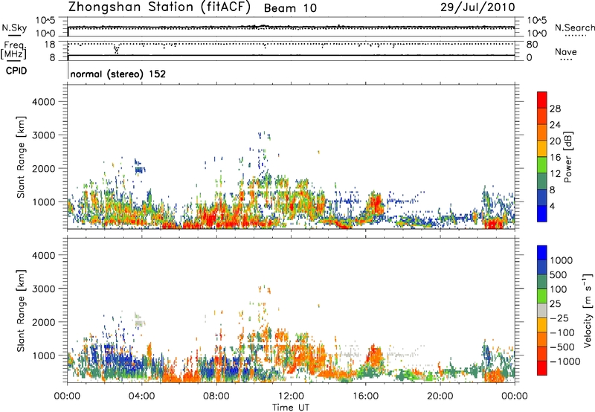The width and height of the screenshot is (595, 412).
Task: Click the "Zhongshan Station (fitACF)" title
Action: 159,7
